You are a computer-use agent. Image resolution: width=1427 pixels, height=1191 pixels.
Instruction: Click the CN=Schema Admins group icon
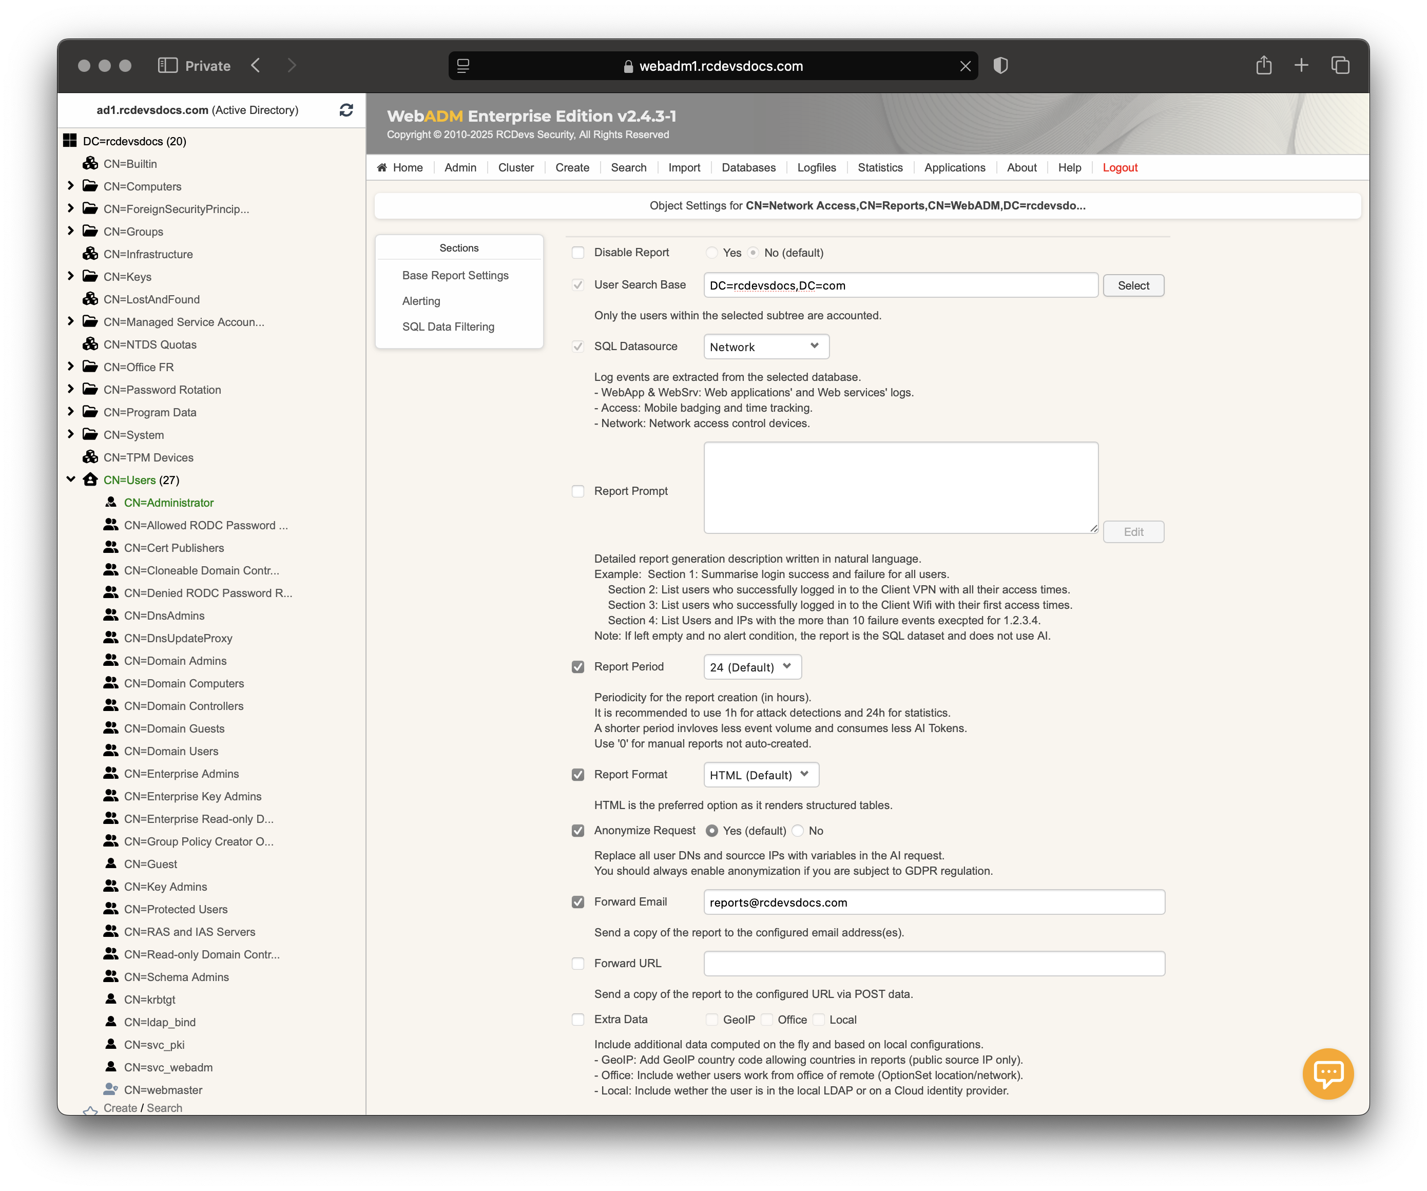click(x=111, y=976)
